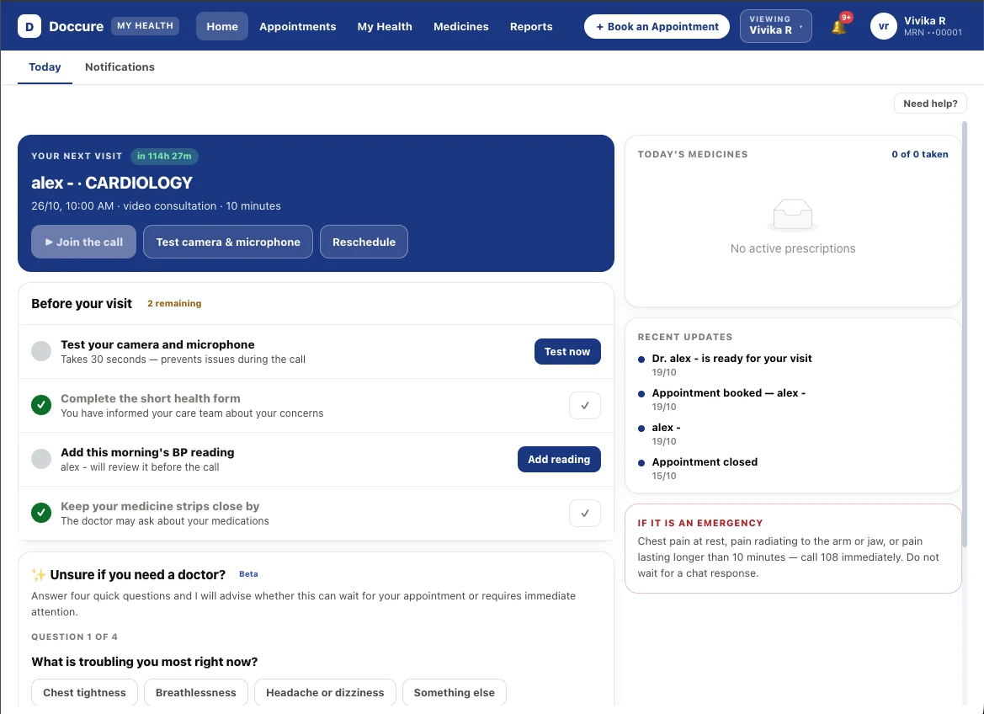
Task: Click the Beta label
Action: click(248, 574)
